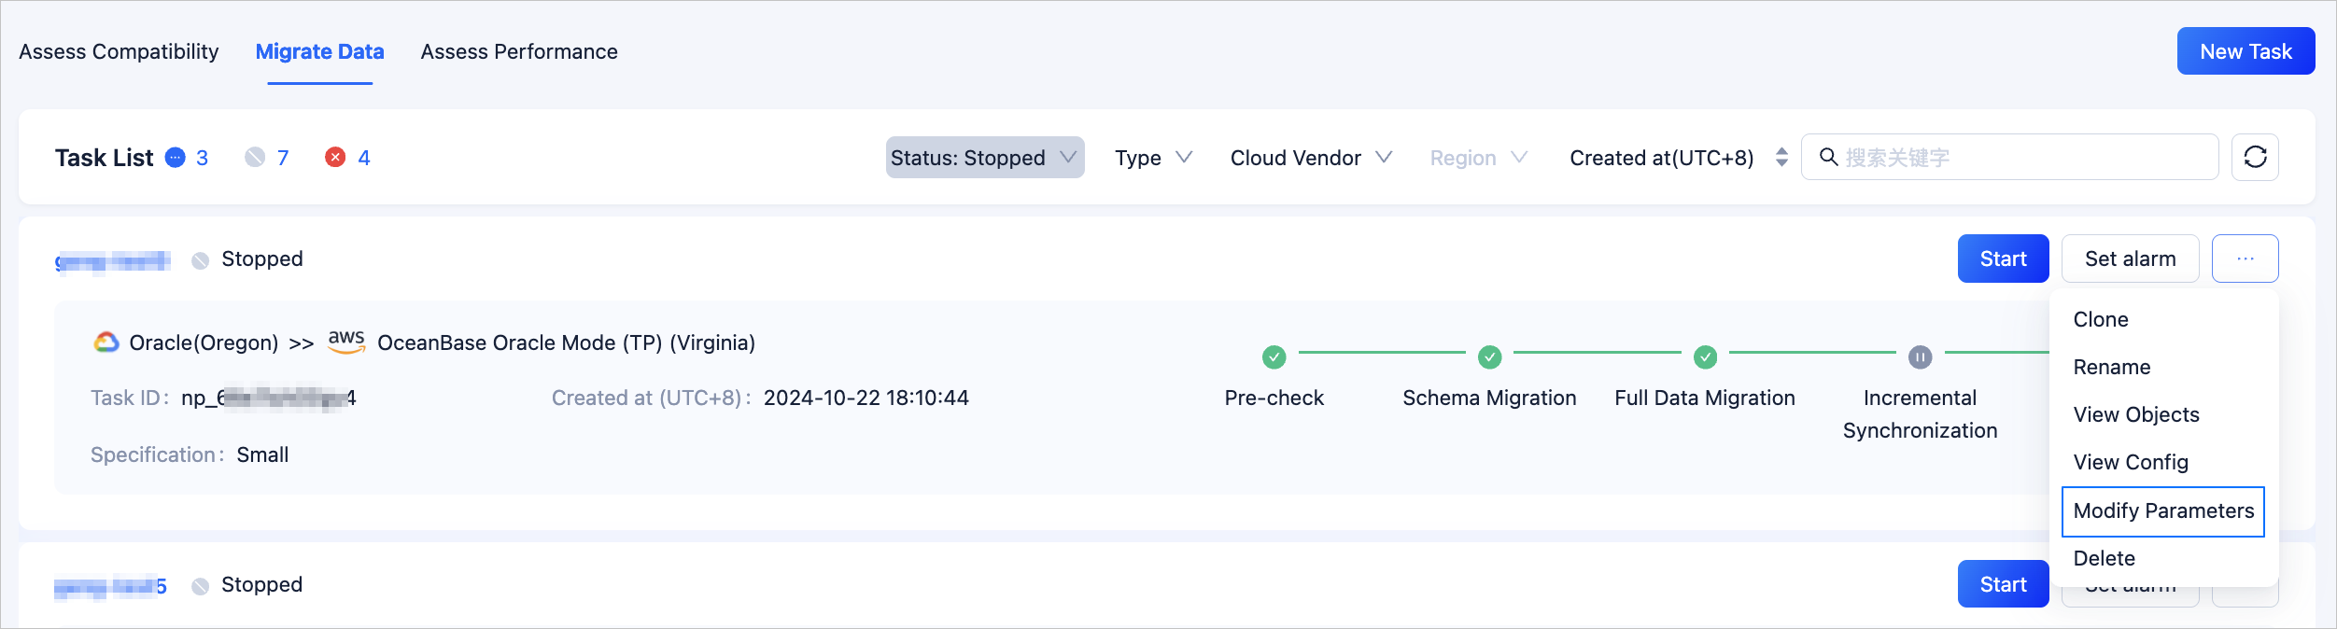Screen dimensions: 2337x629
Task: Click the Schema Migration checkmark icon
Action: click(x=1489, y=356)
